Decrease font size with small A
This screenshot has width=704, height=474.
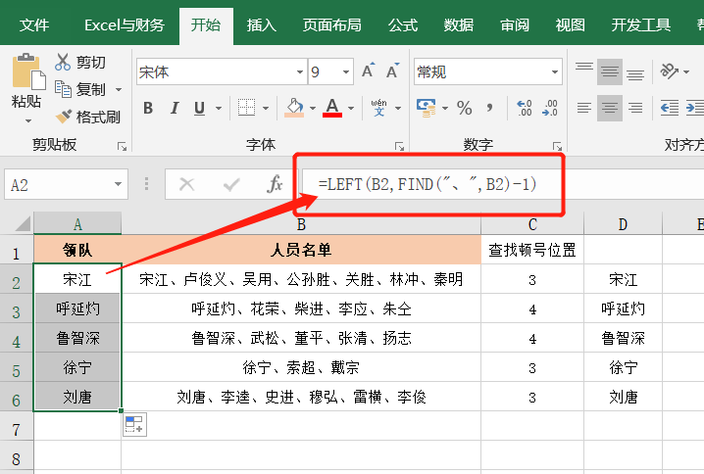click(392, 71)
